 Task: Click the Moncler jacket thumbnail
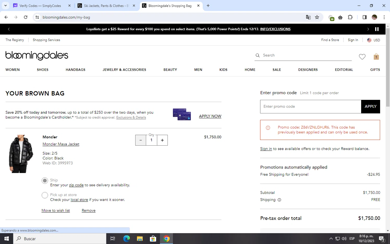click(x=21, y=154)
